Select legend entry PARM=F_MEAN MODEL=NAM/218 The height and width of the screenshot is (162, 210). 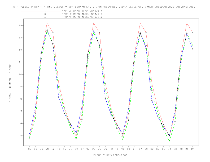pos(82,14)
